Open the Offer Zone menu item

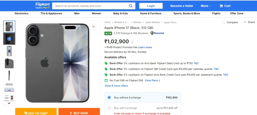point(236,13)
